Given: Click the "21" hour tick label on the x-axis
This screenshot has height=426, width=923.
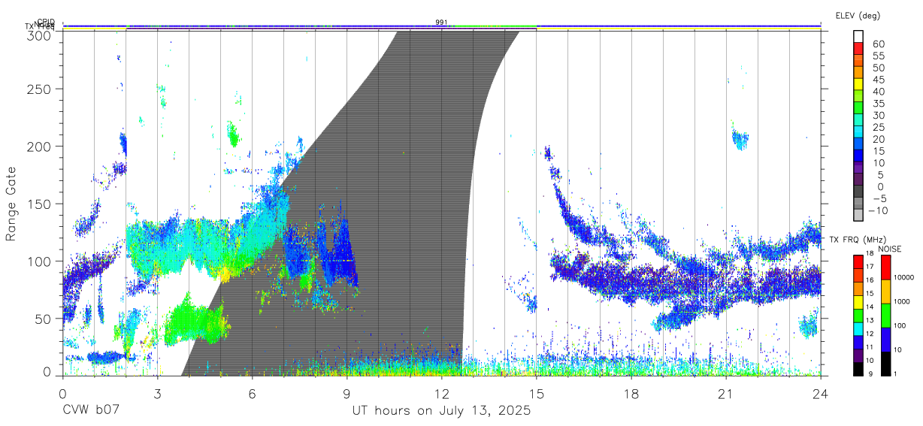Looking at the screenshot, I should (726, 394).
